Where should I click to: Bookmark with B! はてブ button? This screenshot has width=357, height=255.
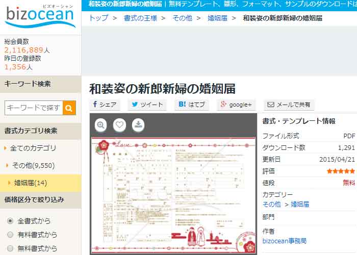(192, 105)
